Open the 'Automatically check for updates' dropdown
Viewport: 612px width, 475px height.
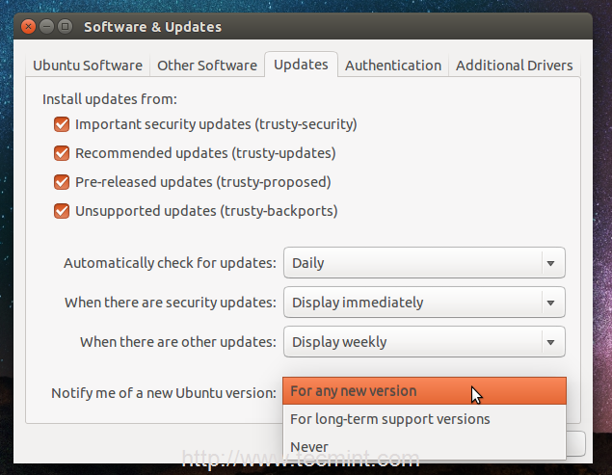(x=424, y=262)
